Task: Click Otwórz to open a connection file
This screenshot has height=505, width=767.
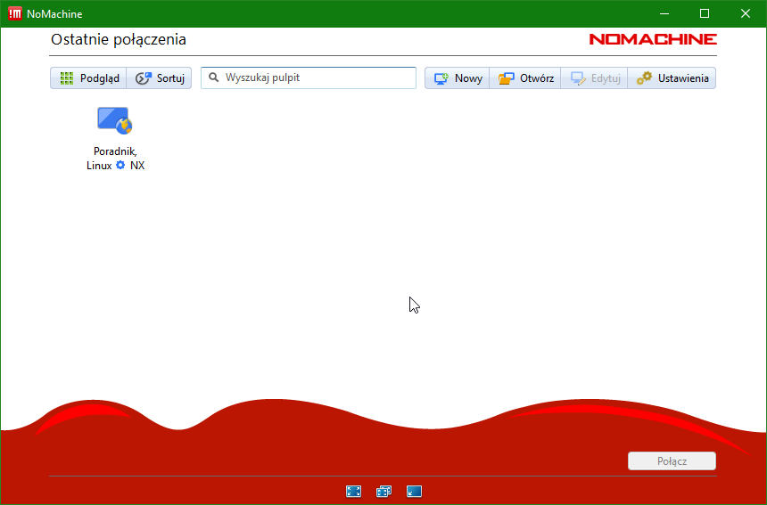Action: tap(525, 78)
